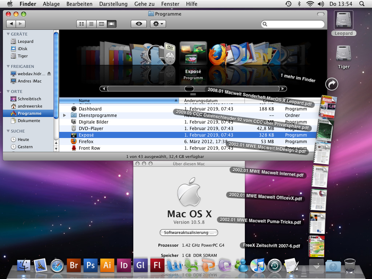Open the Bluetooth status menu

[299, 4]
